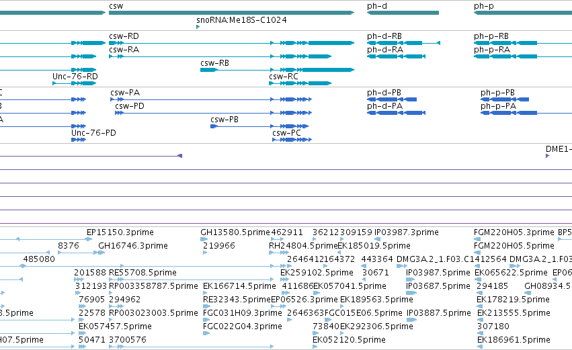Click the EK186961.5prime EST label
Screen dimensions: 572x350
(514, 340)
